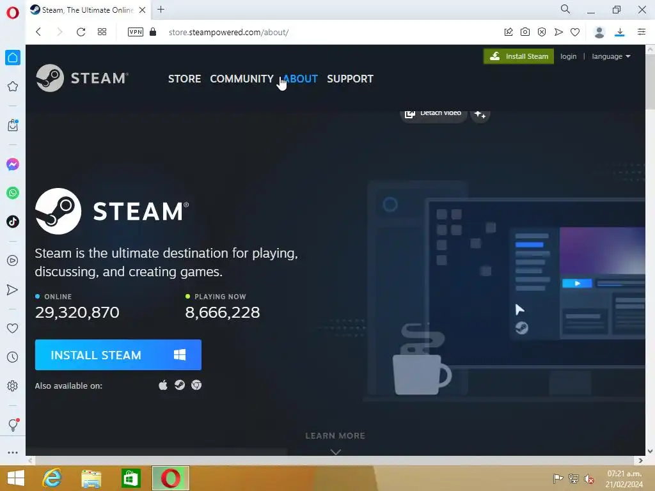Image resolution: width=655 pixels, height=491 pixels.
Task: Click Opera icon on taskbar
Action: coord(170,478)
